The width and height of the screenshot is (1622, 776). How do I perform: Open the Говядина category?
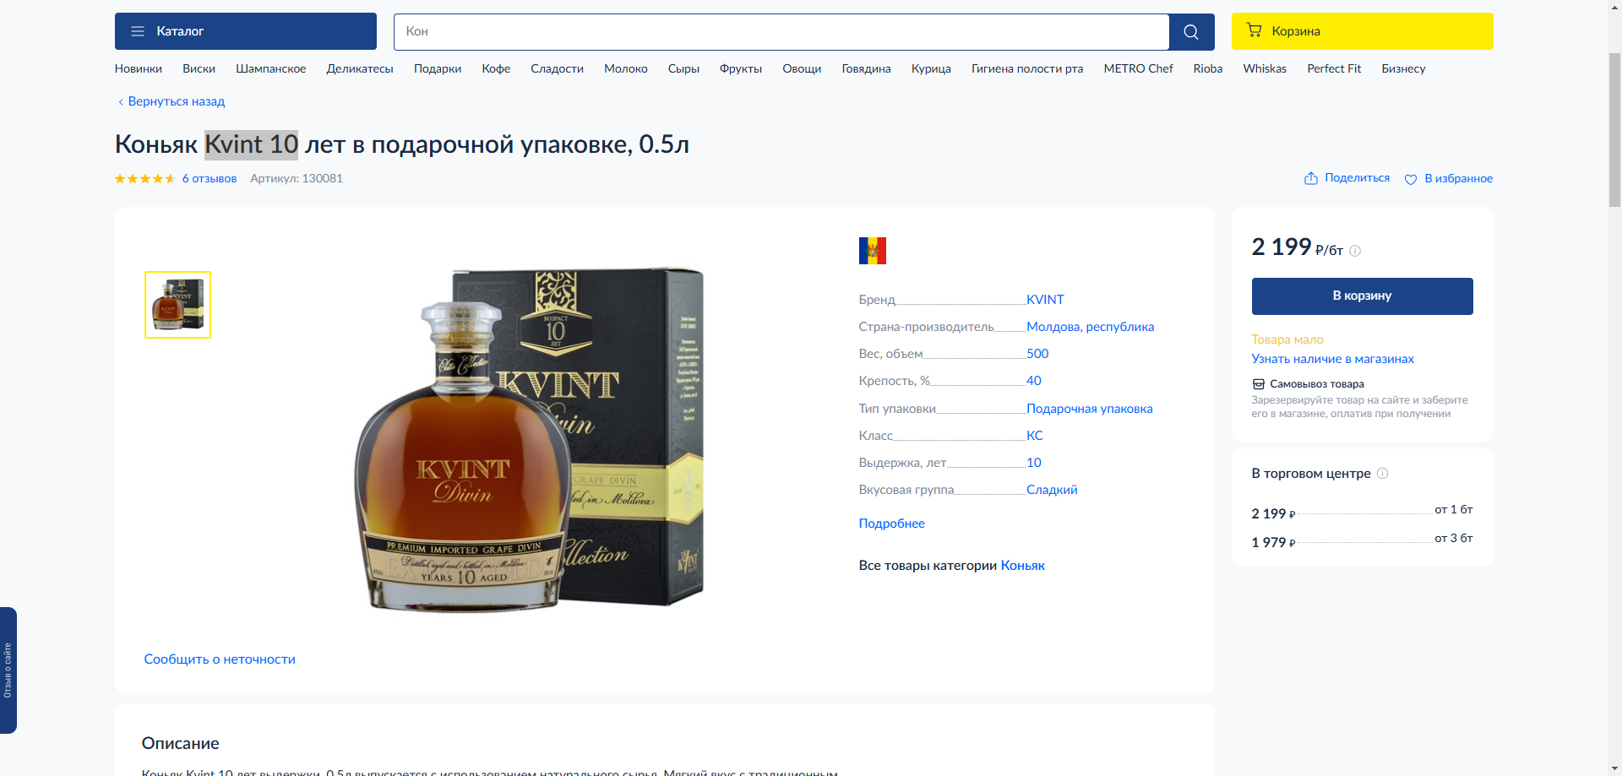coord(867,68)
